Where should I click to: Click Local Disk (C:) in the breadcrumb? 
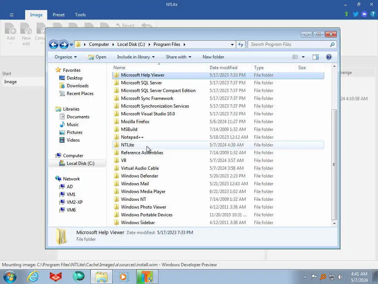(131, 44)
